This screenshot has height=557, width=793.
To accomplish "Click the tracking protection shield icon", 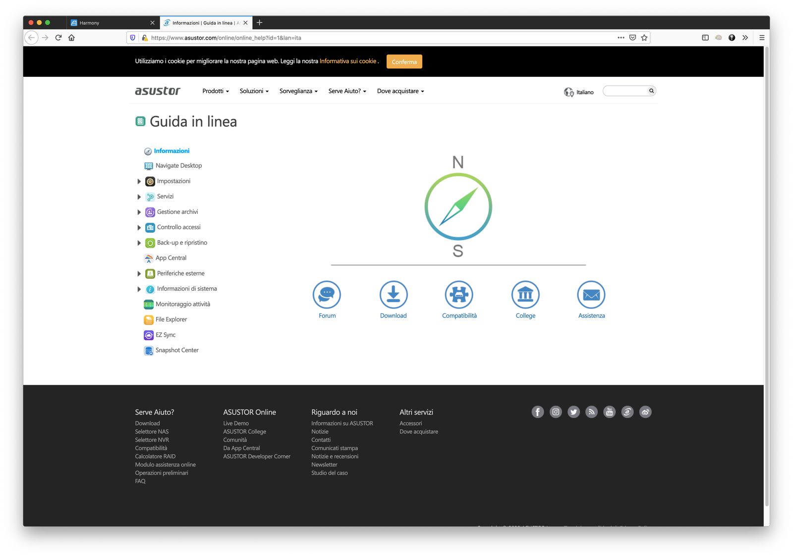I will click(x=132, y=38).
